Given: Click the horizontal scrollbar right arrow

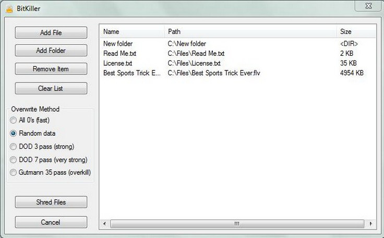Looking at the screenshot, I should click(370, 223).
